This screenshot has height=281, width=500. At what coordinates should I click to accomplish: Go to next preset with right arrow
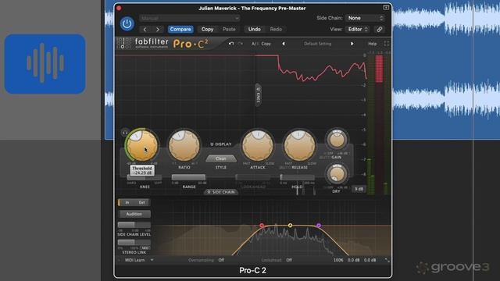(x=158, y=30)
